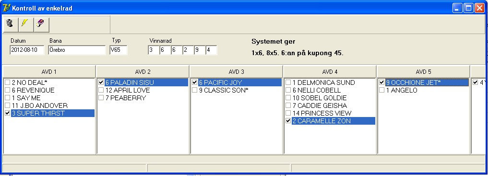Click the first Vinnarrad box showing 3
Screen dimensions: 488x176
[x=154, y=50]
